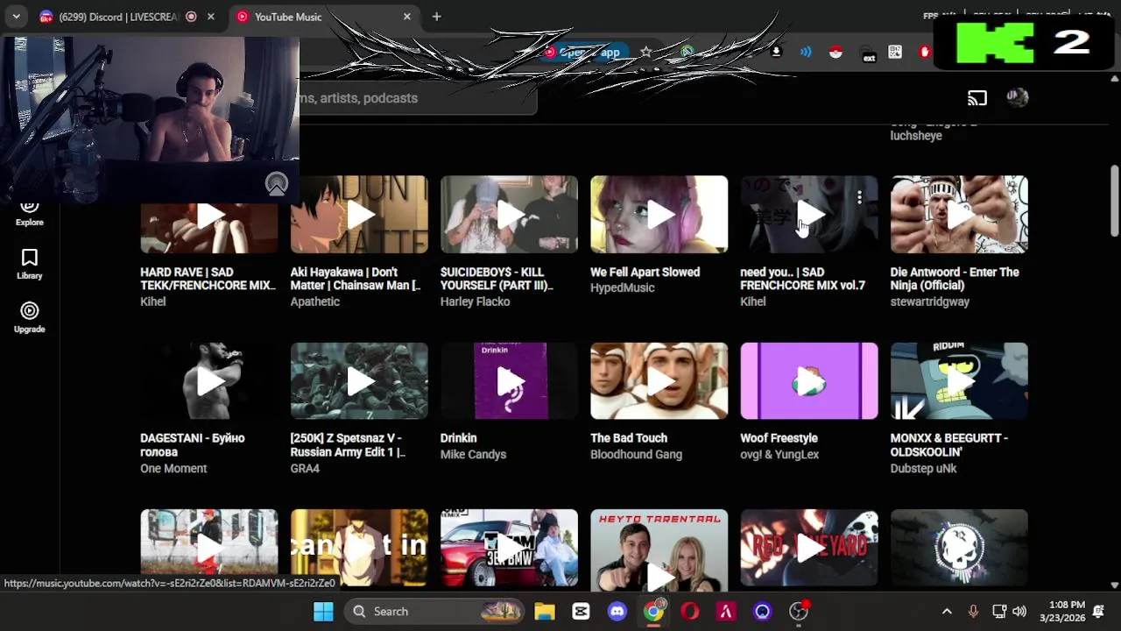Open the GRA4 artist link
The width and height of the screenshot is (1121, 631).
[x=305, y=468]
